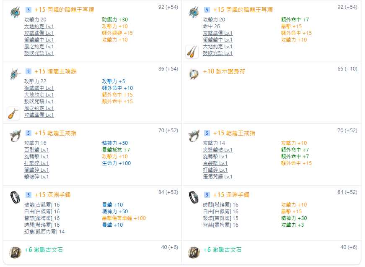Open the 闇擊碎 Lv.1 skill link
The height and width of the screenshot is (267, 365).
pyautogui.click(x=36, y=170)
